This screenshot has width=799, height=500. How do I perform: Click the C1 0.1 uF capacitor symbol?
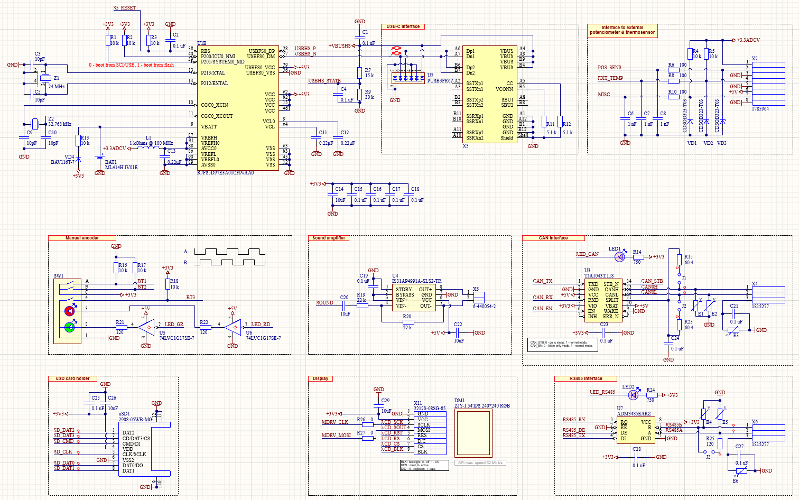pos(359,38)
